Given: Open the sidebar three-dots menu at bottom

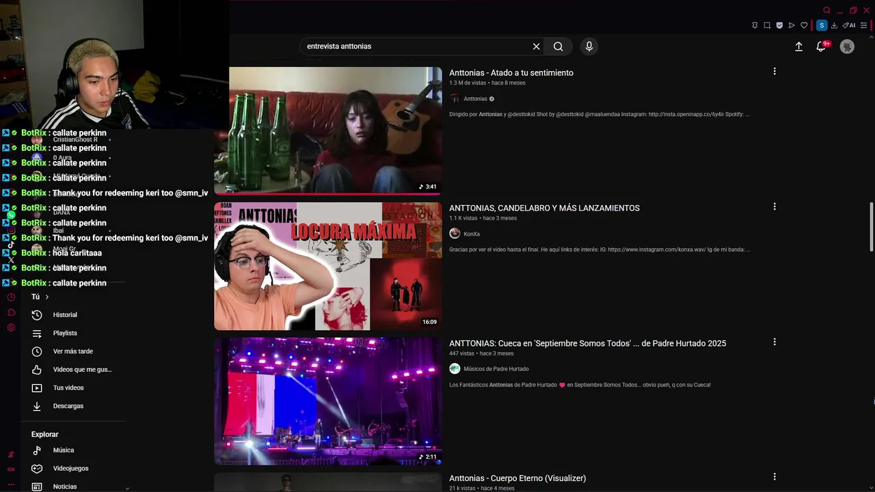Looking at the screenshot, I should point(11,484).
